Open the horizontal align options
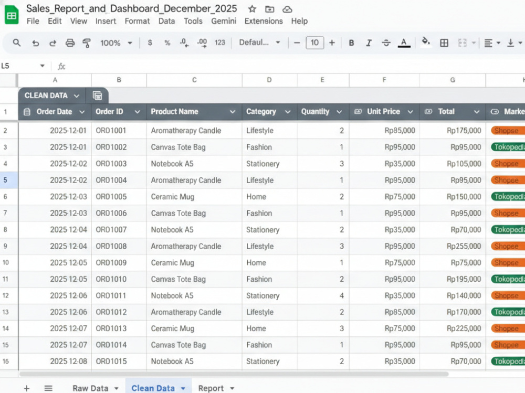 pyautogui.click(x=492, y=43)
